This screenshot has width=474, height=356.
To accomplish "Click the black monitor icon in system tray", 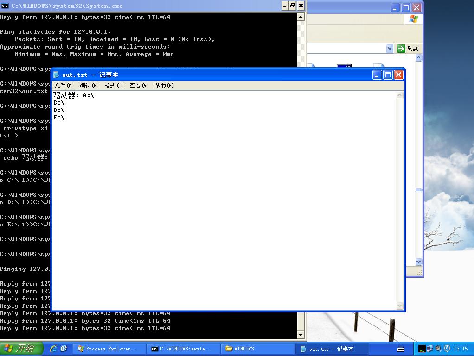I will pyautogui.click(x=422, y=349).
